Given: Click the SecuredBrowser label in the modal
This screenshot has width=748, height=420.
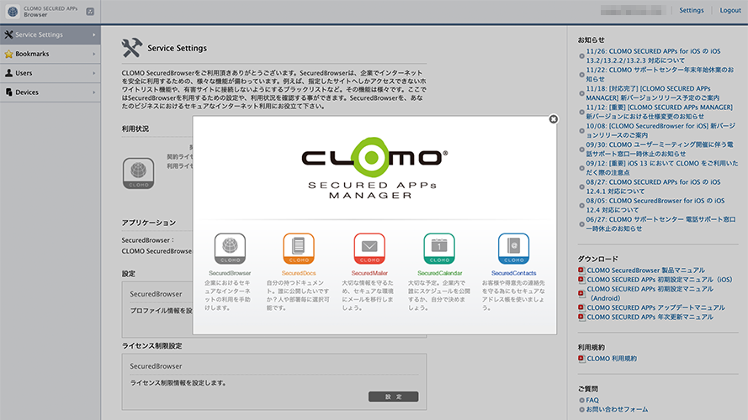Looking at the screenshot, I should coord(230,273).
